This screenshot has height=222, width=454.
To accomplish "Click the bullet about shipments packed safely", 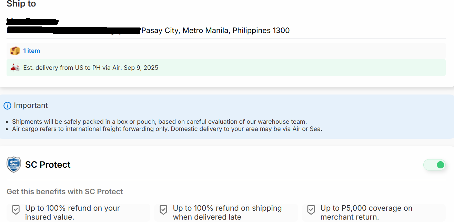I will [159, 122].
